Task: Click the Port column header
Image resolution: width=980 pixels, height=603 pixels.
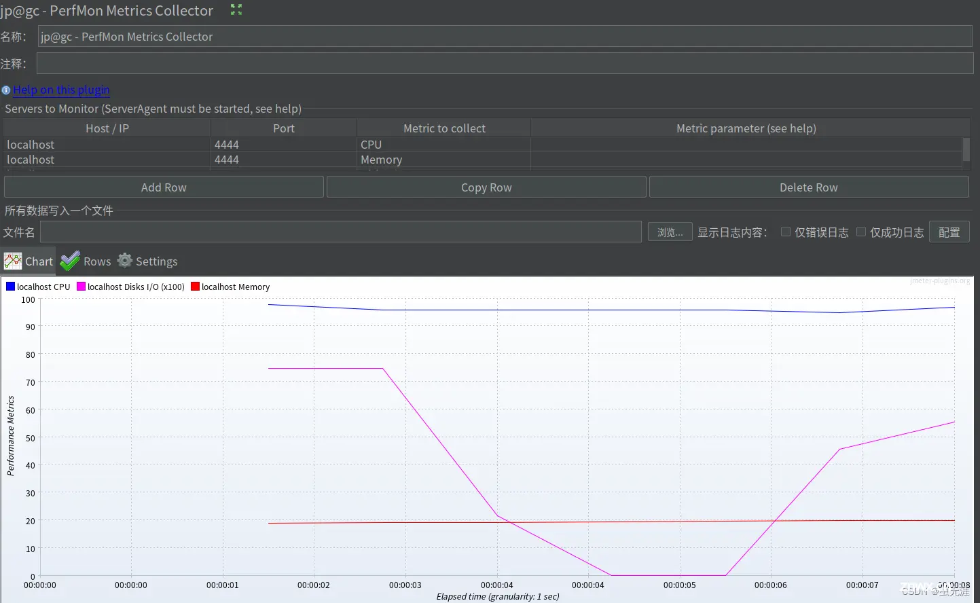Action: click(284, 128)
